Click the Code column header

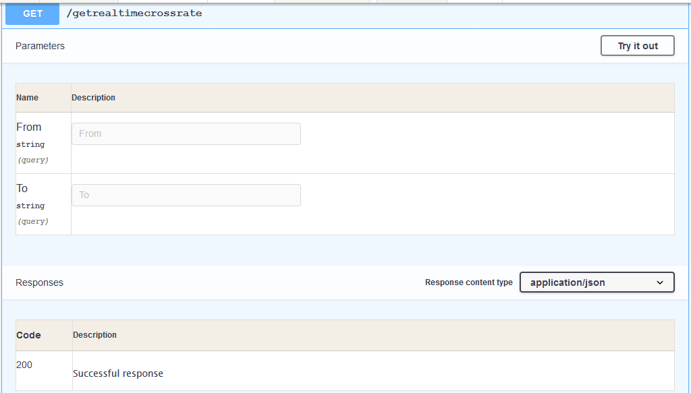click(28, 335)
